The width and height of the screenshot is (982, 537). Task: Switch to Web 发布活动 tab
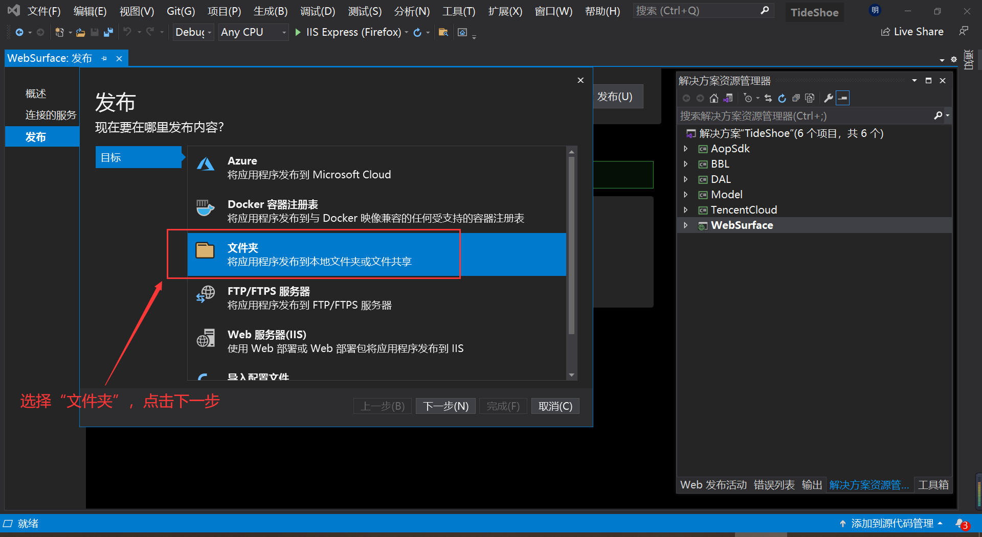pos(713,485)
